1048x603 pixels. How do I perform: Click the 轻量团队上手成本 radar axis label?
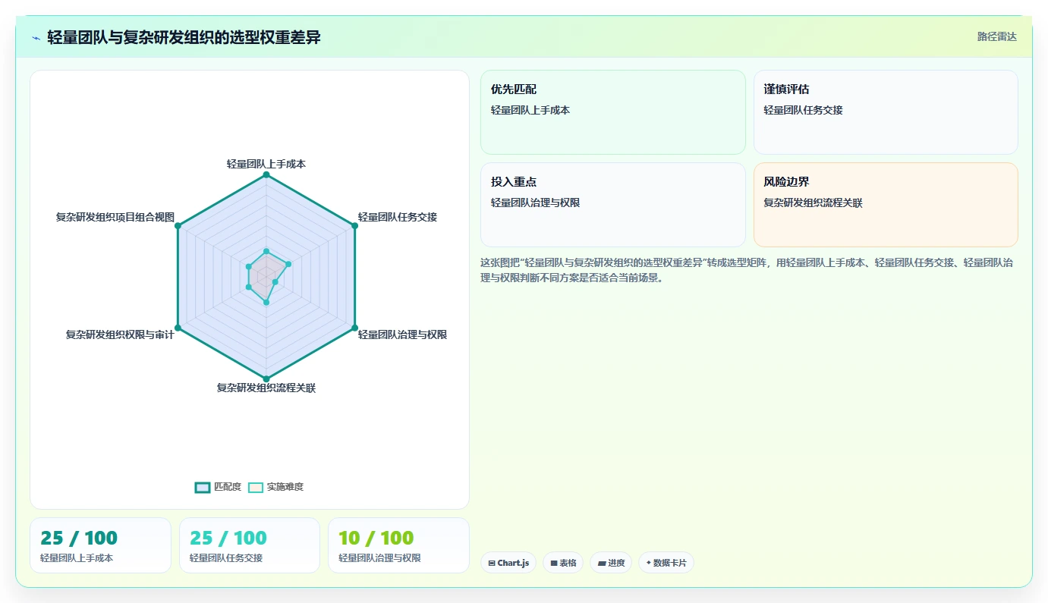(x=266, y=163)
